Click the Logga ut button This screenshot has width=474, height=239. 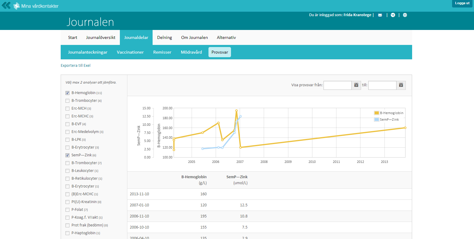coord(462,3)
